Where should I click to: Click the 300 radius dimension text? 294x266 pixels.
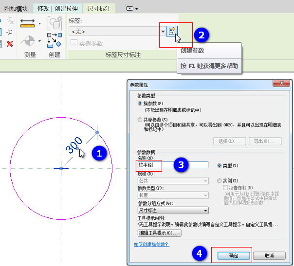[74, 145]
